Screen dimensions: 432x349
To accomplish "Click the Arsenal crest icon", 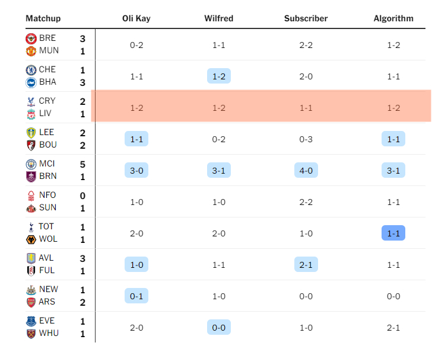I will pos(31,302).
